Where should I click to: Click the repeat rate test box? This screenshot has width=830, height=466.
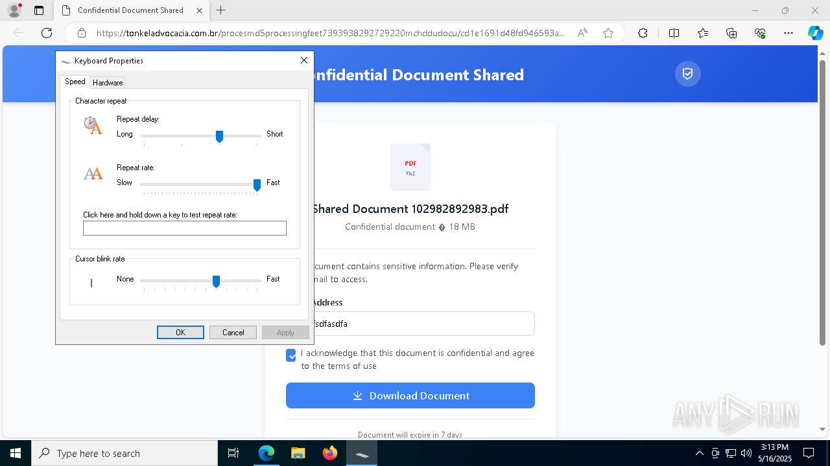tap(185, 228)
